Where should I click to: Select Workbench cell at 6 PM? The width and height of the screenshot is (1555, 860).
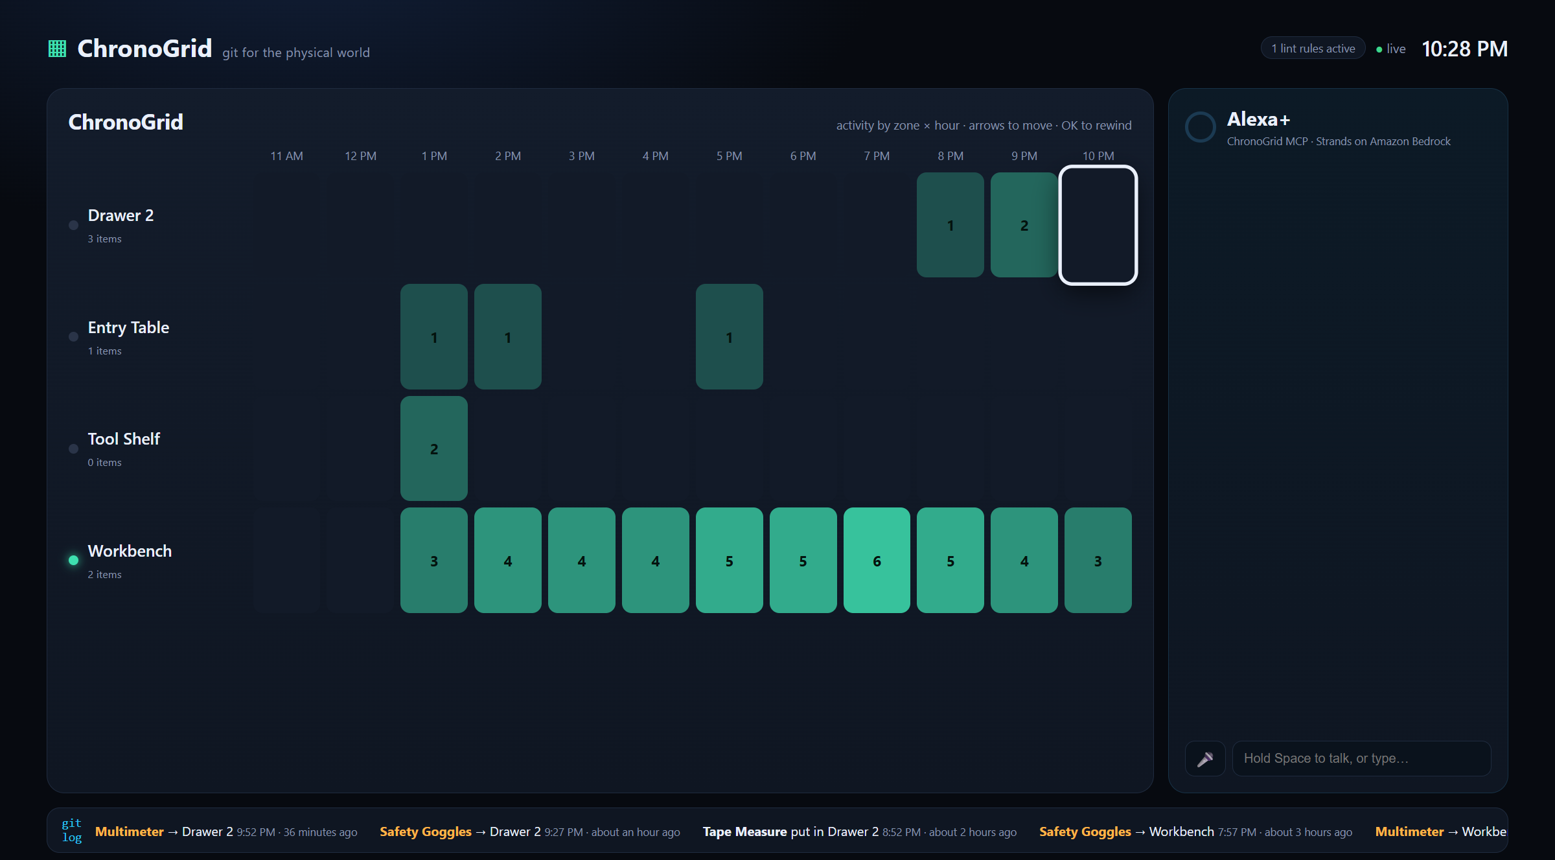click(x=803, y=560)
